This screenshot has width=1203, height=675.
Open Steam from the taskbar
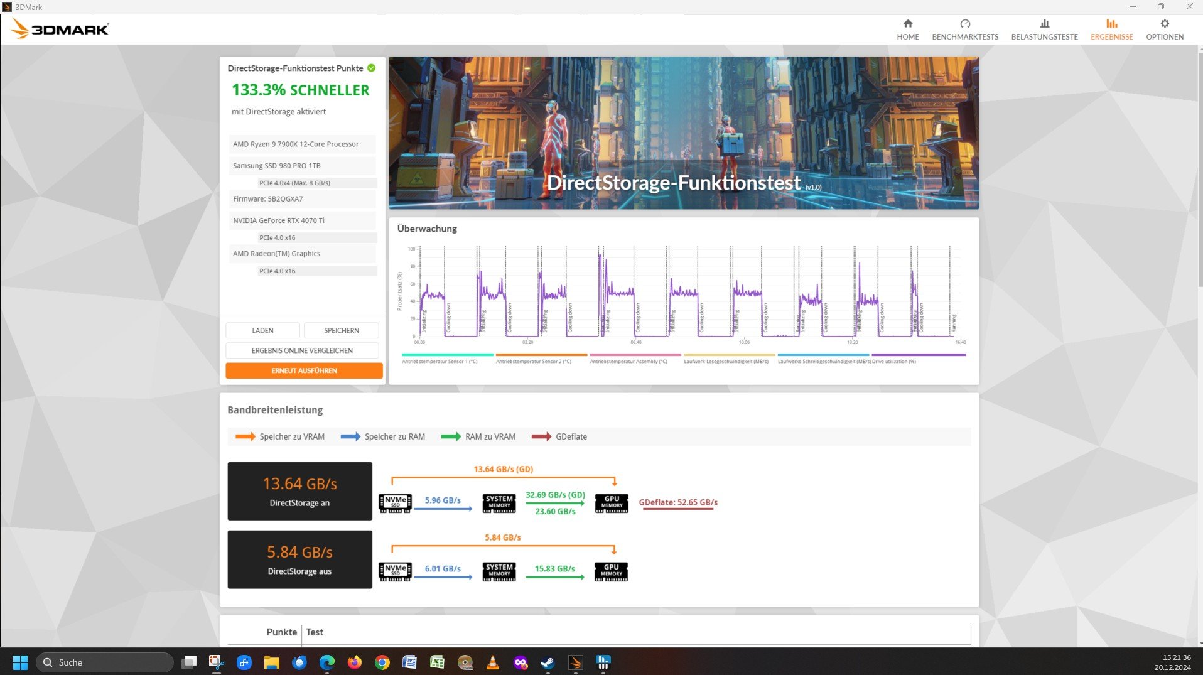point(548,662)
